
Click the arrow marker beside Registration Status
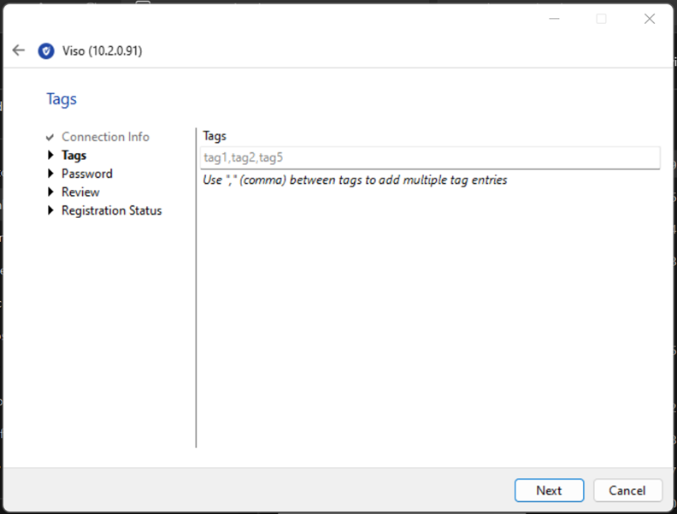tap(50, 210)
